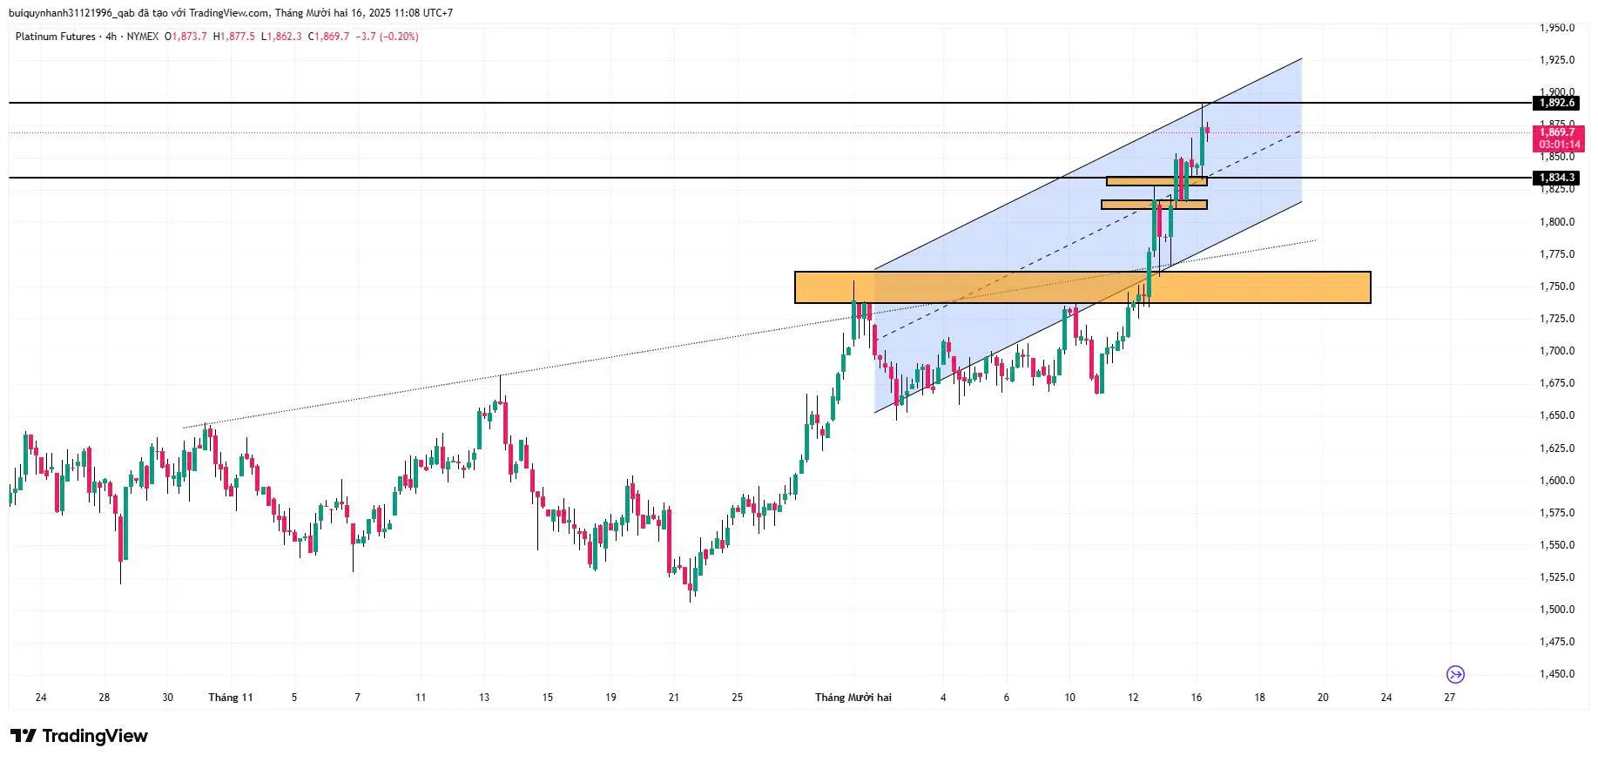Click the close value C1,869.7 in legend

[x=329, y=37]
